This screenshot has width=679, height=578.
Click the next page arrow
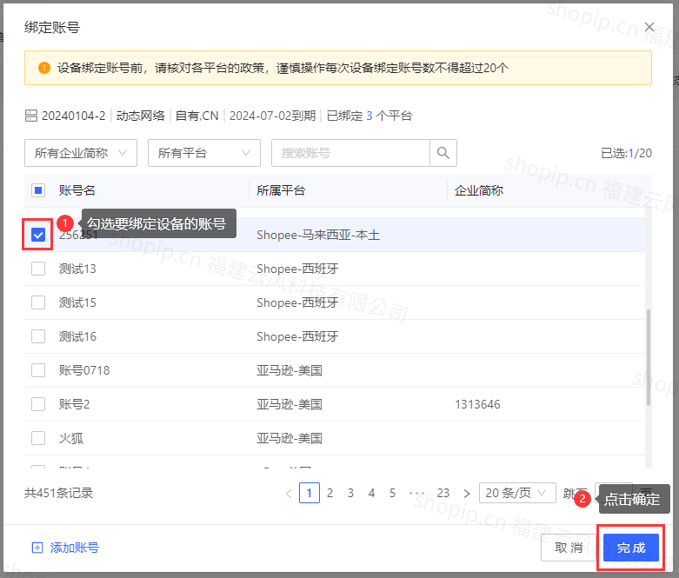click(x=467, y=493)
